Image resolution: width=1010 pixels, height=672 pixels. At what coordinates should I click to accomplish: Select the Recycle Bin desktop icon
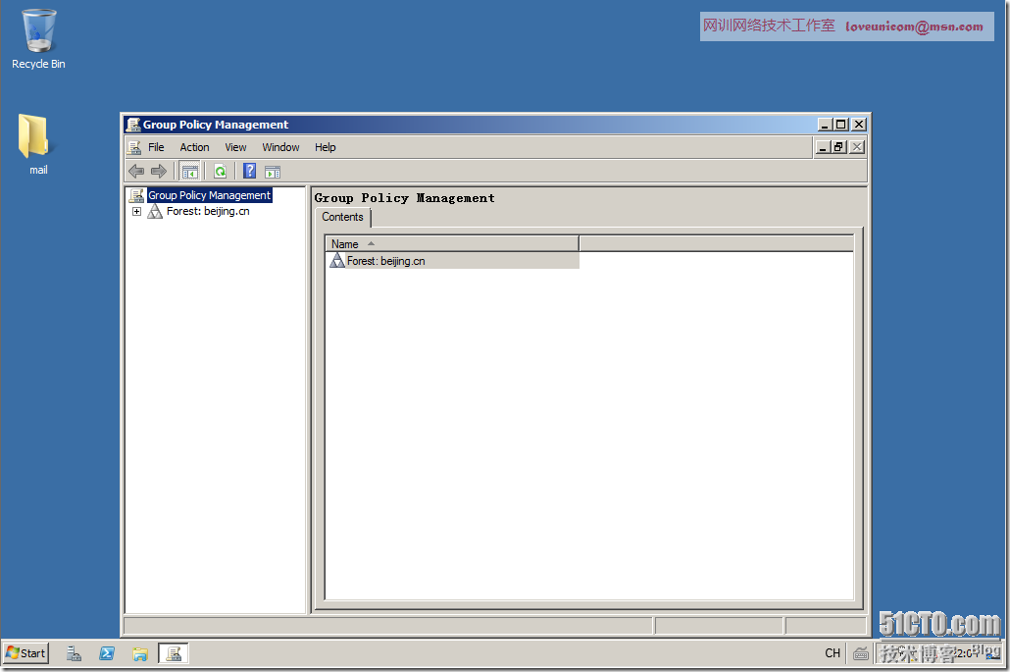pyautogui.click(x=38, y=39)
